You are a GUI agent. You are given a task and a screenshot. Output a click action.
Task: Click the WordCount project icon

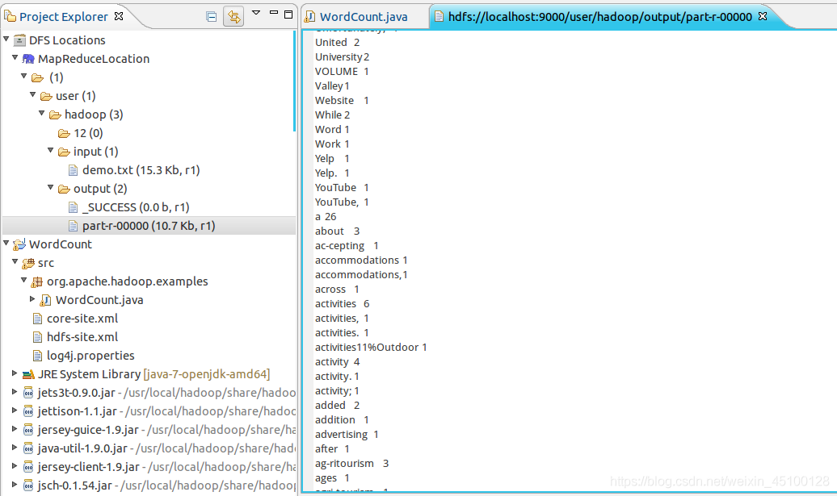click(19, 244)
